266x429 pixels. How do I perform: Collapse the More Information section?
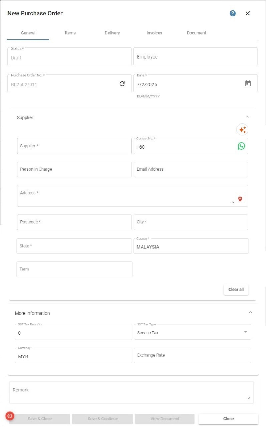coord(250,312)
